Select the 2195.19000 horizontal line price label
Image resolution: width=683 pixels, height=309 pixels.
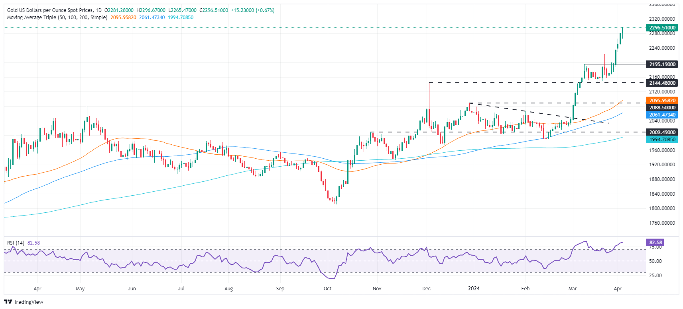tap(662, 64)
